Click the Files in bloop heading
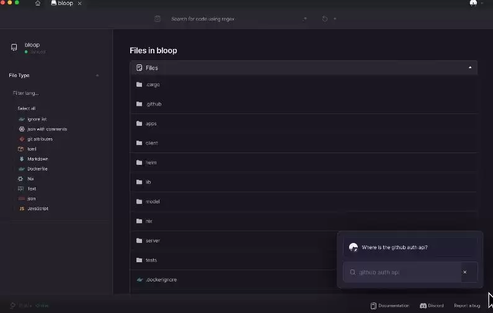The image size is (493, 313). (153, 51)
